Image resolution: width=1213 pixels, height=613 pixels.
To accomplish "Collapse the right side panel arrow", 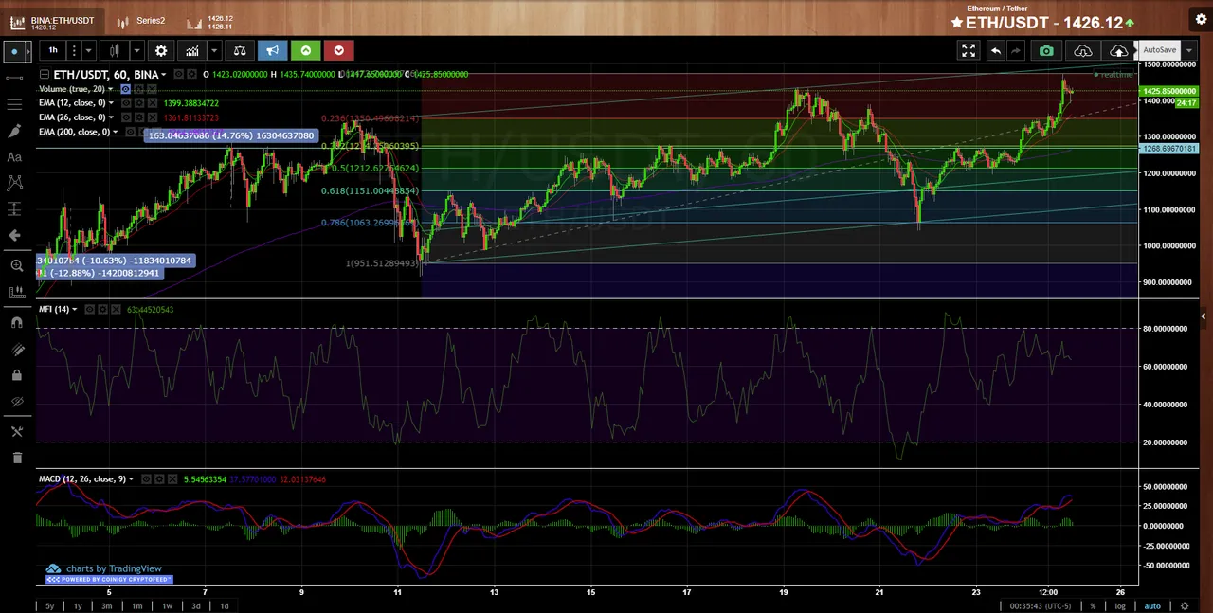I will click(1204, 316).
